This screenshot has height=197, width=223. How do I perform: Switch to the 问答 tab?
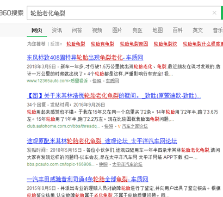coord(77,30)
